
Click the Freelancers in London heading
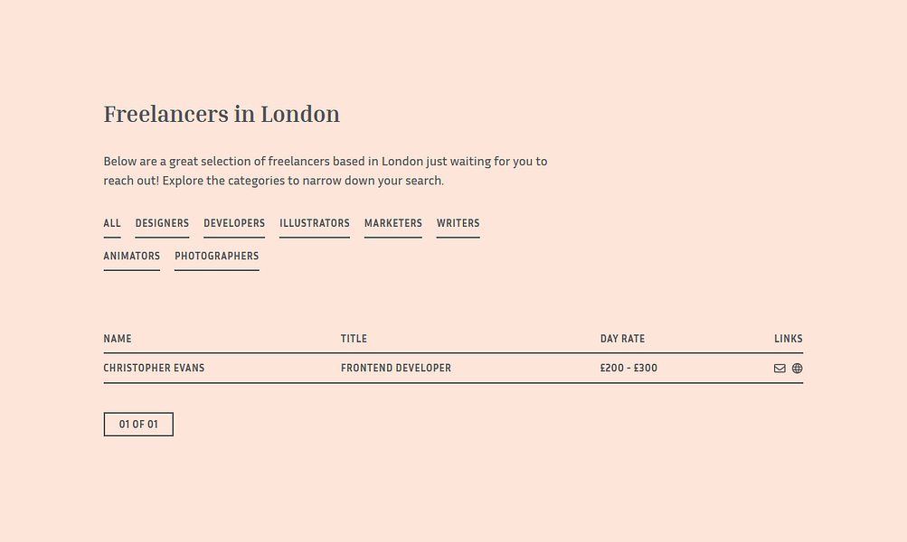[222, 115]
